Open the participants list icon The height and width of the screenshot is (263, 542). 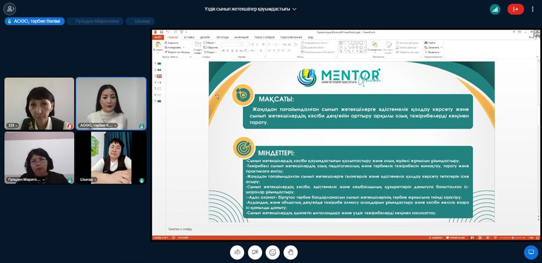(9, 9)
